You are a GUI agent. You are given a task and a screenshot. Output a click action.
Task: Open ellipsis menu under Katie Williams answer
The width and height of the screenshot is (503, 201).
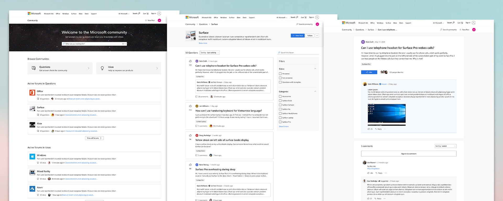tap(385, 129)
